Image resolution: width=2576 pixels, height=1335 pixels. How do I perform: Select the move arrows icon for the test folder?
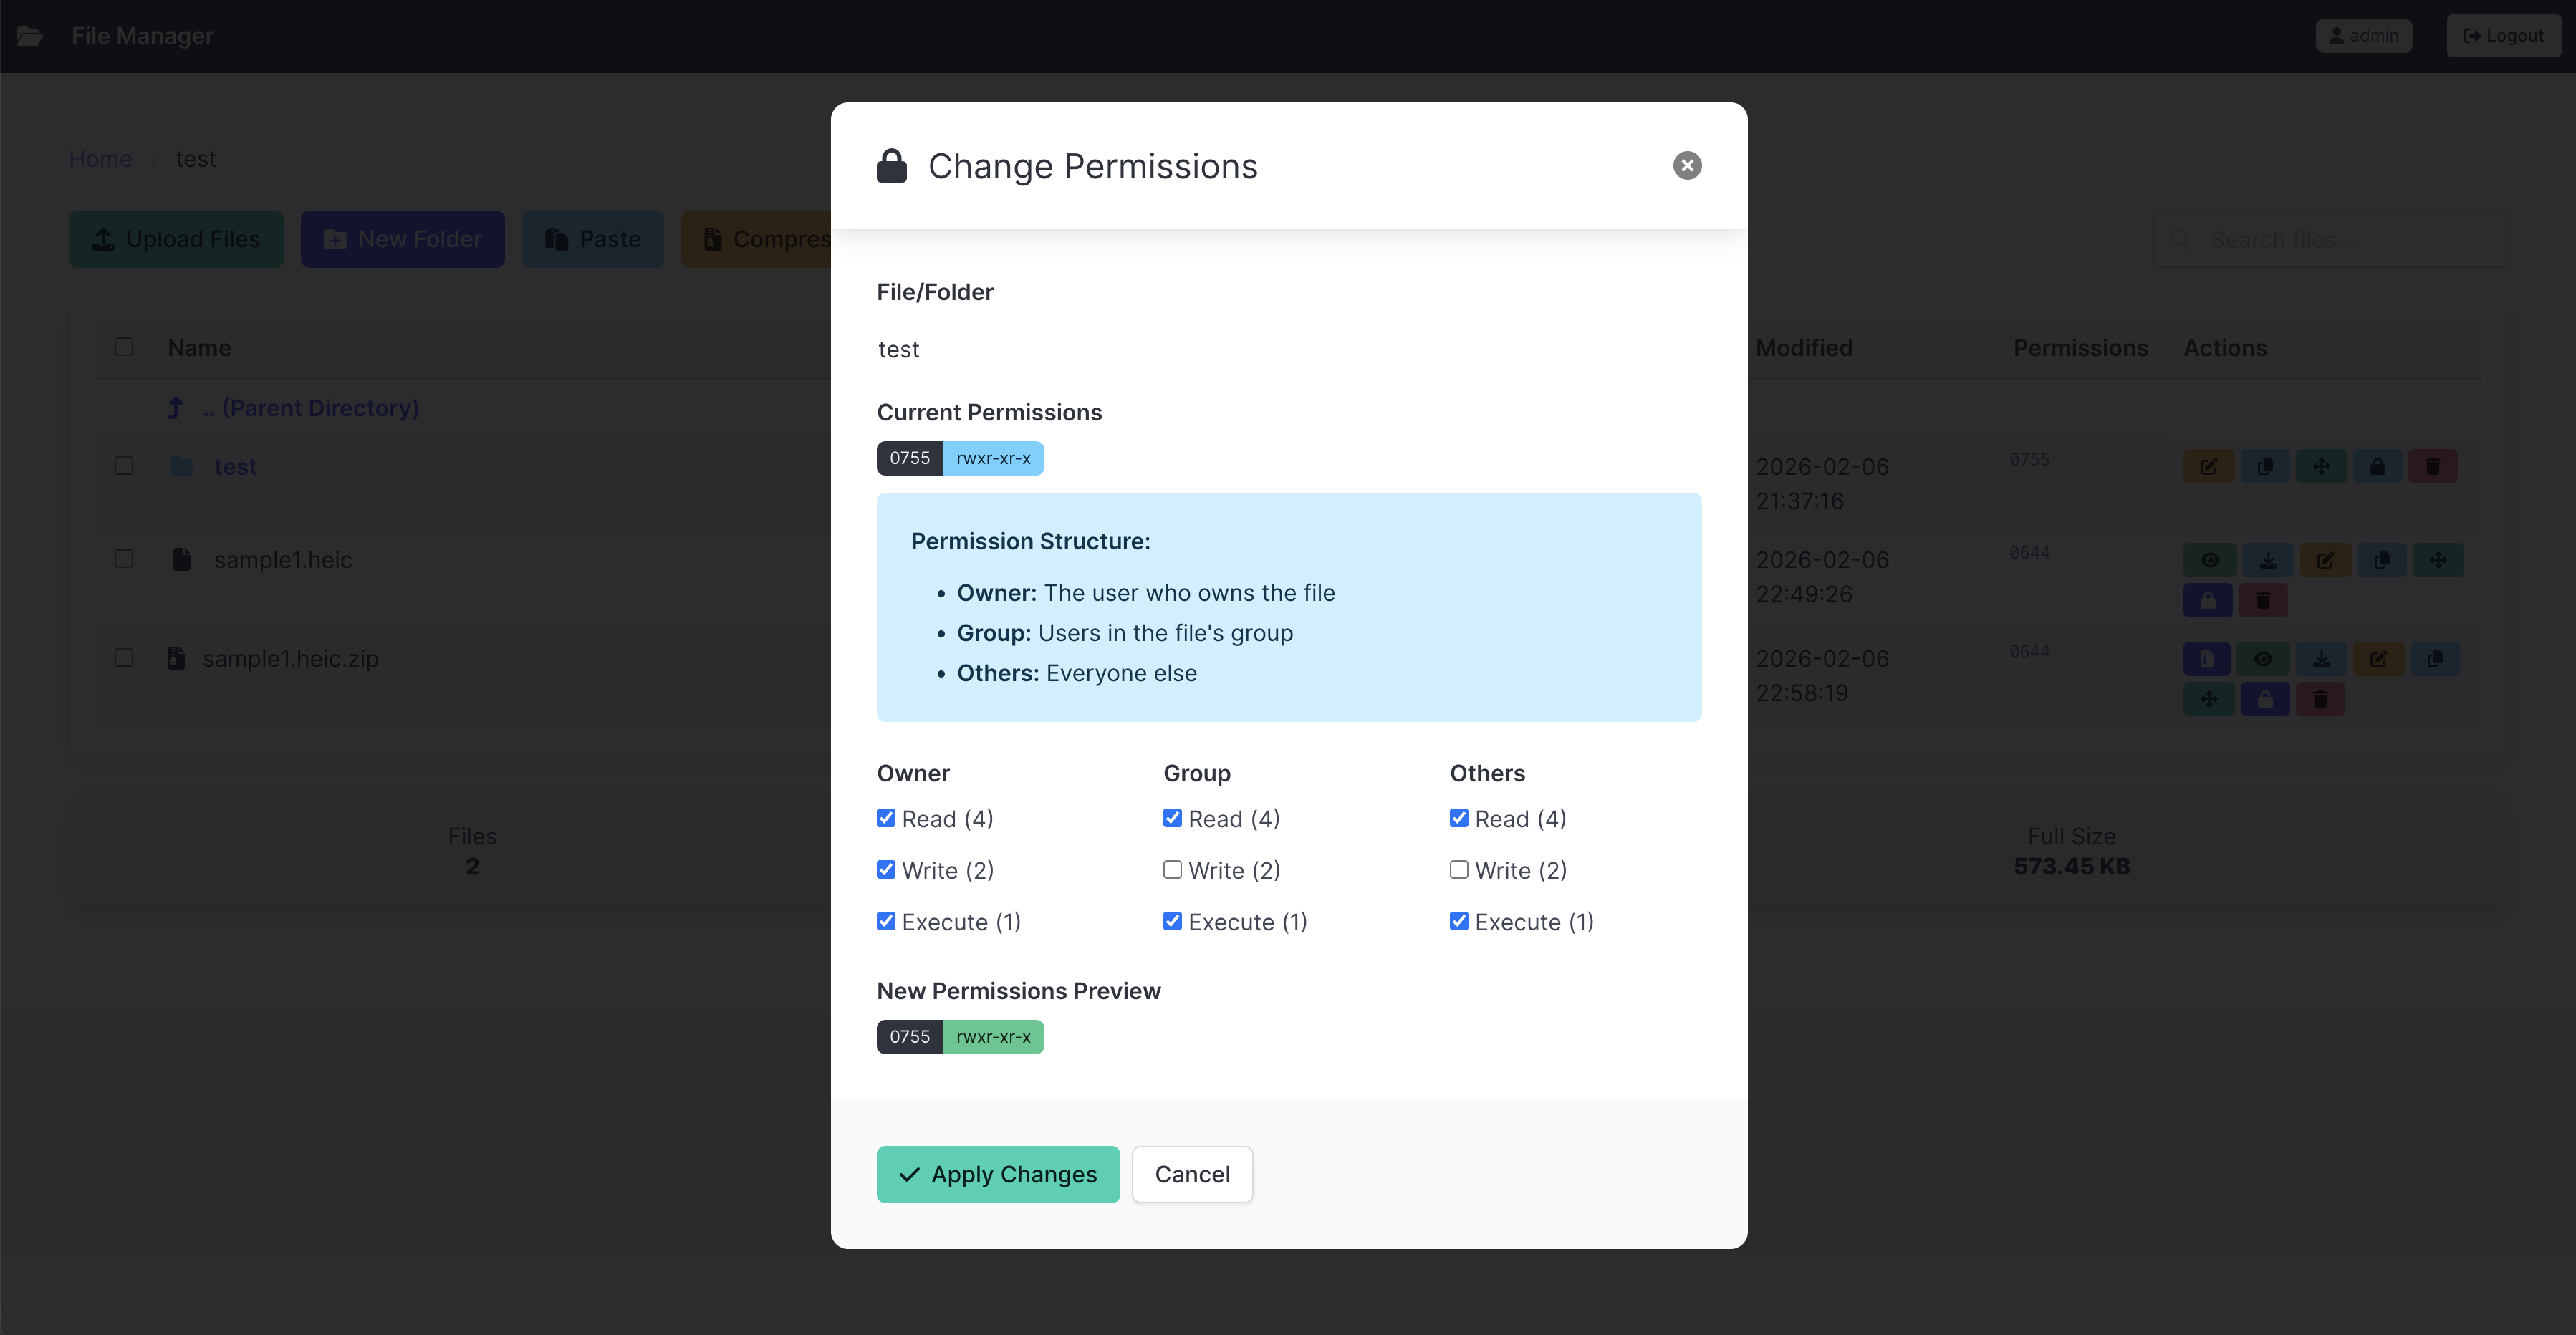(2322, 466)
